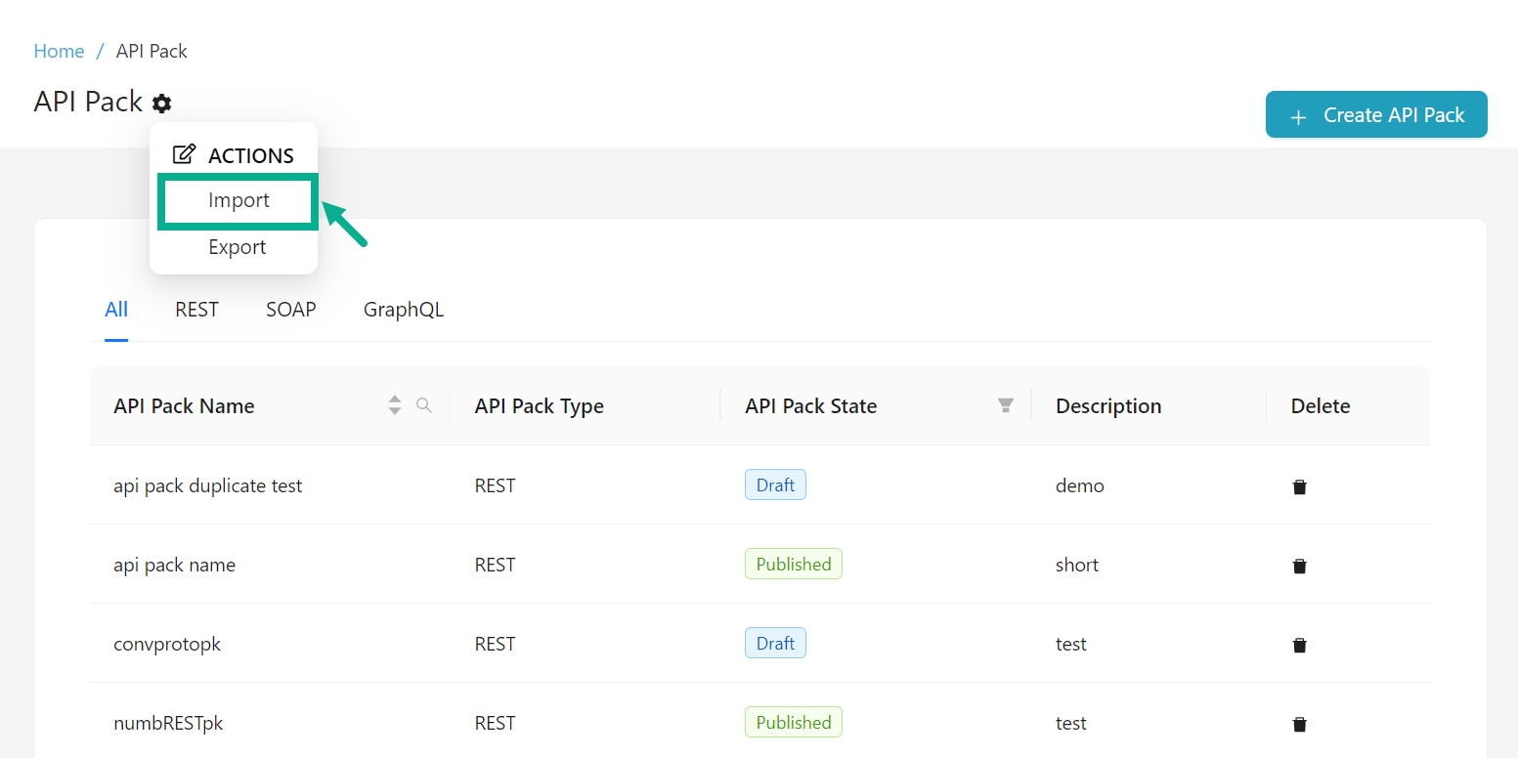
Task: Open search icon in API Pack Name column
Action: [x=424, y=405]
